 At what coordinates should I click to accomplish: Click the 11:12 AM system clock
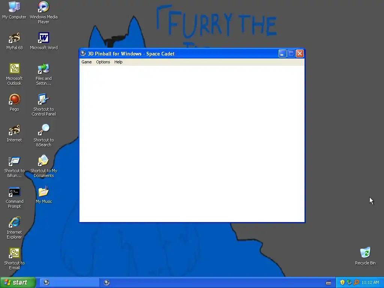pyautogui.click(x=370, y=282)
